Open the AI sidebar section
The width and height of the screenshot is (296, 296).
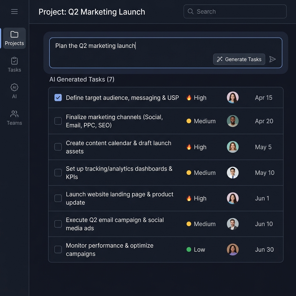coord(14,91)
